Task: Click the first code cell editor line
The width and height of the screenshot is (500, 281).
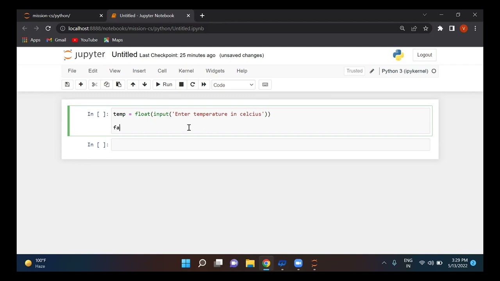Action: coord(270,114)
